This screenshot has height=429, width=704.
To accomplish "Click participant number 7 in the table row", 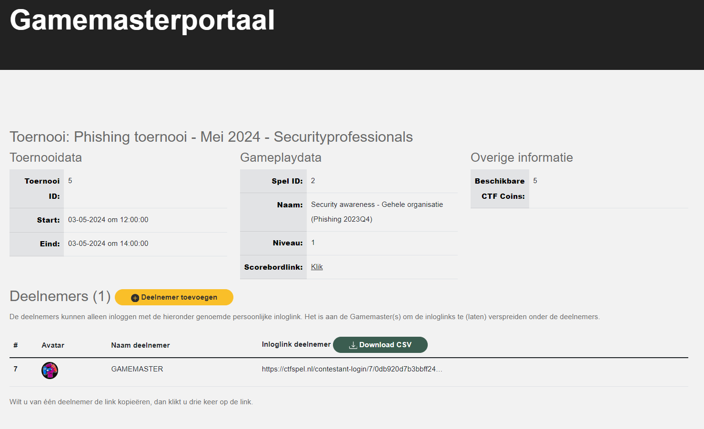I will click(x=16, y=369).
